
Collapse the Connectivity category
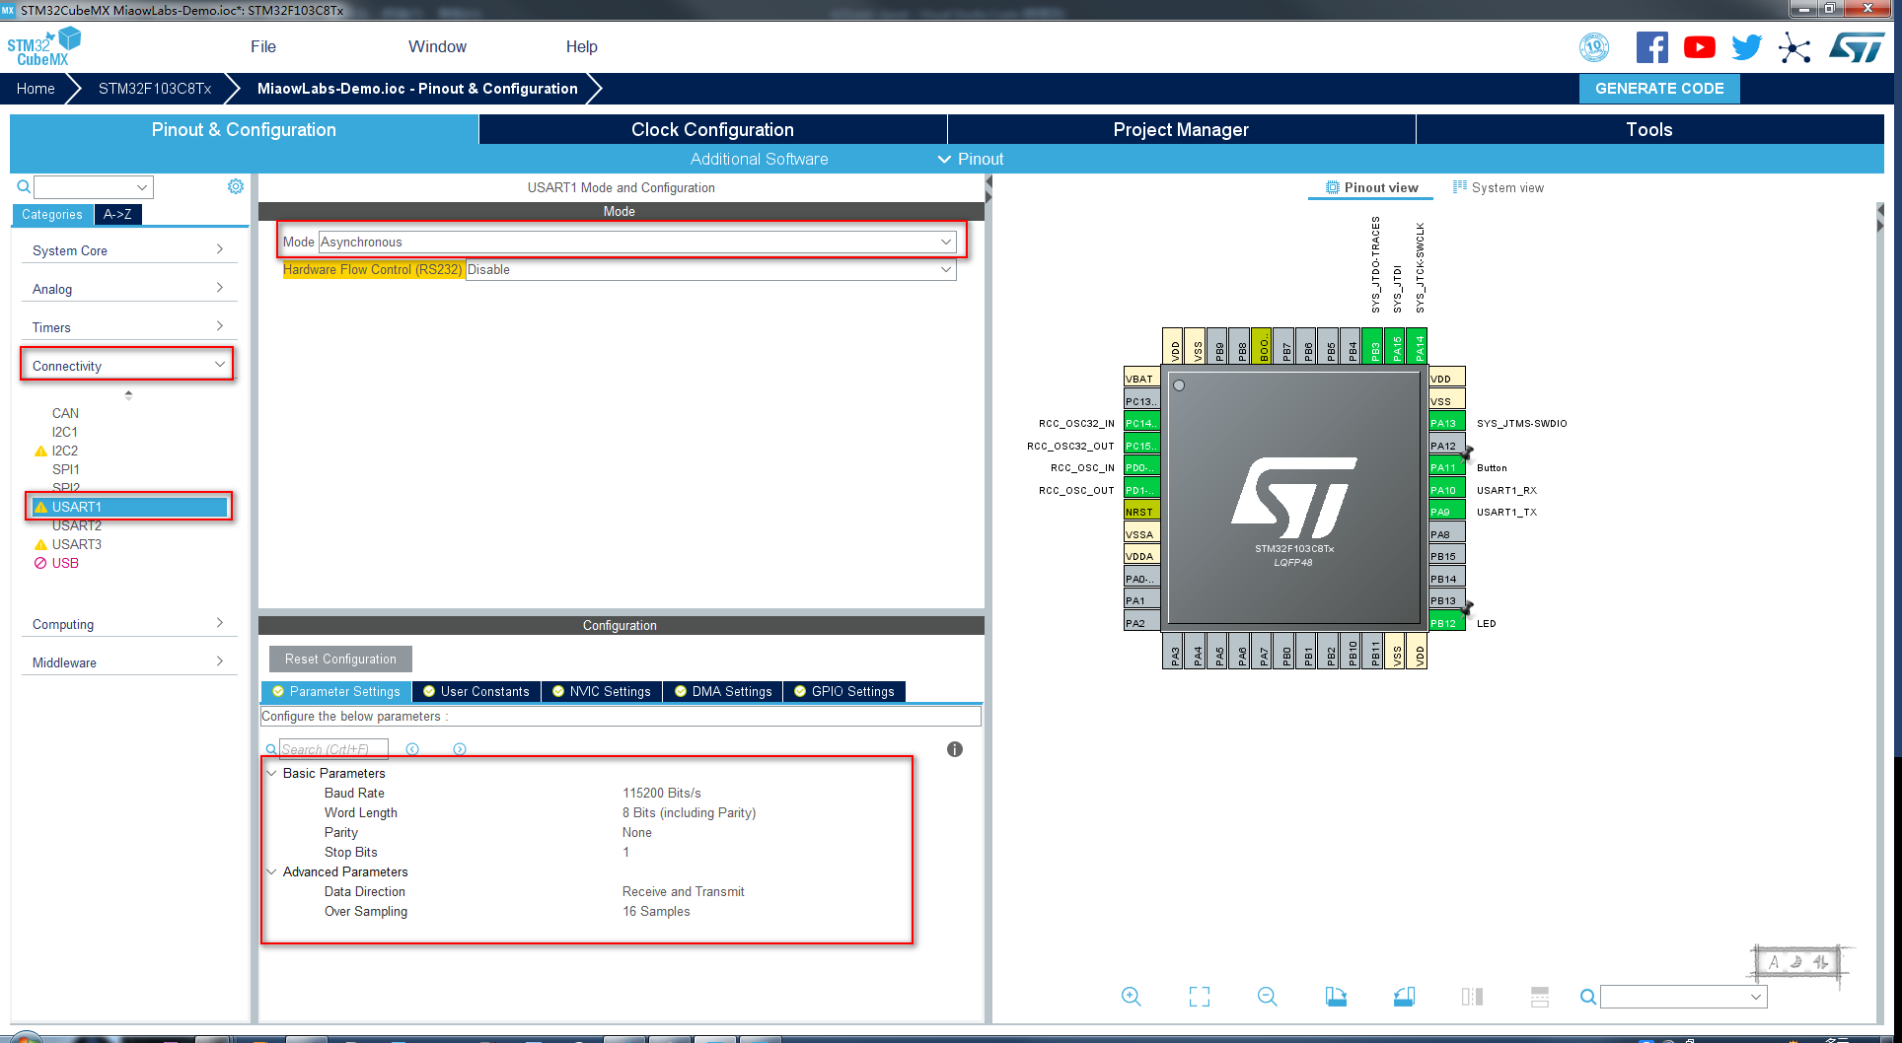click(x=128, y=366)
